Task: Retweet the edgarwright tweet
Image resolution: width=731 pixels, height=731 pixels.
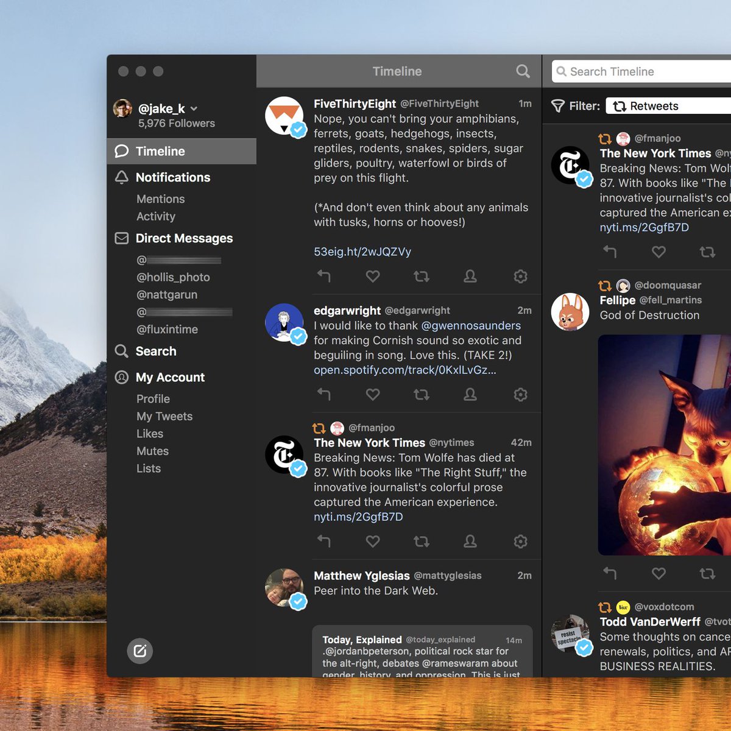Action: (422, 395)
